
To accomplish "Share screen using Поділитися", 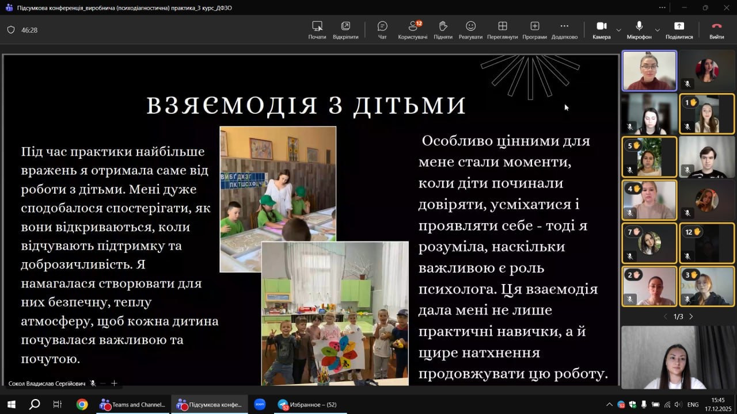I will click(679, 30).
